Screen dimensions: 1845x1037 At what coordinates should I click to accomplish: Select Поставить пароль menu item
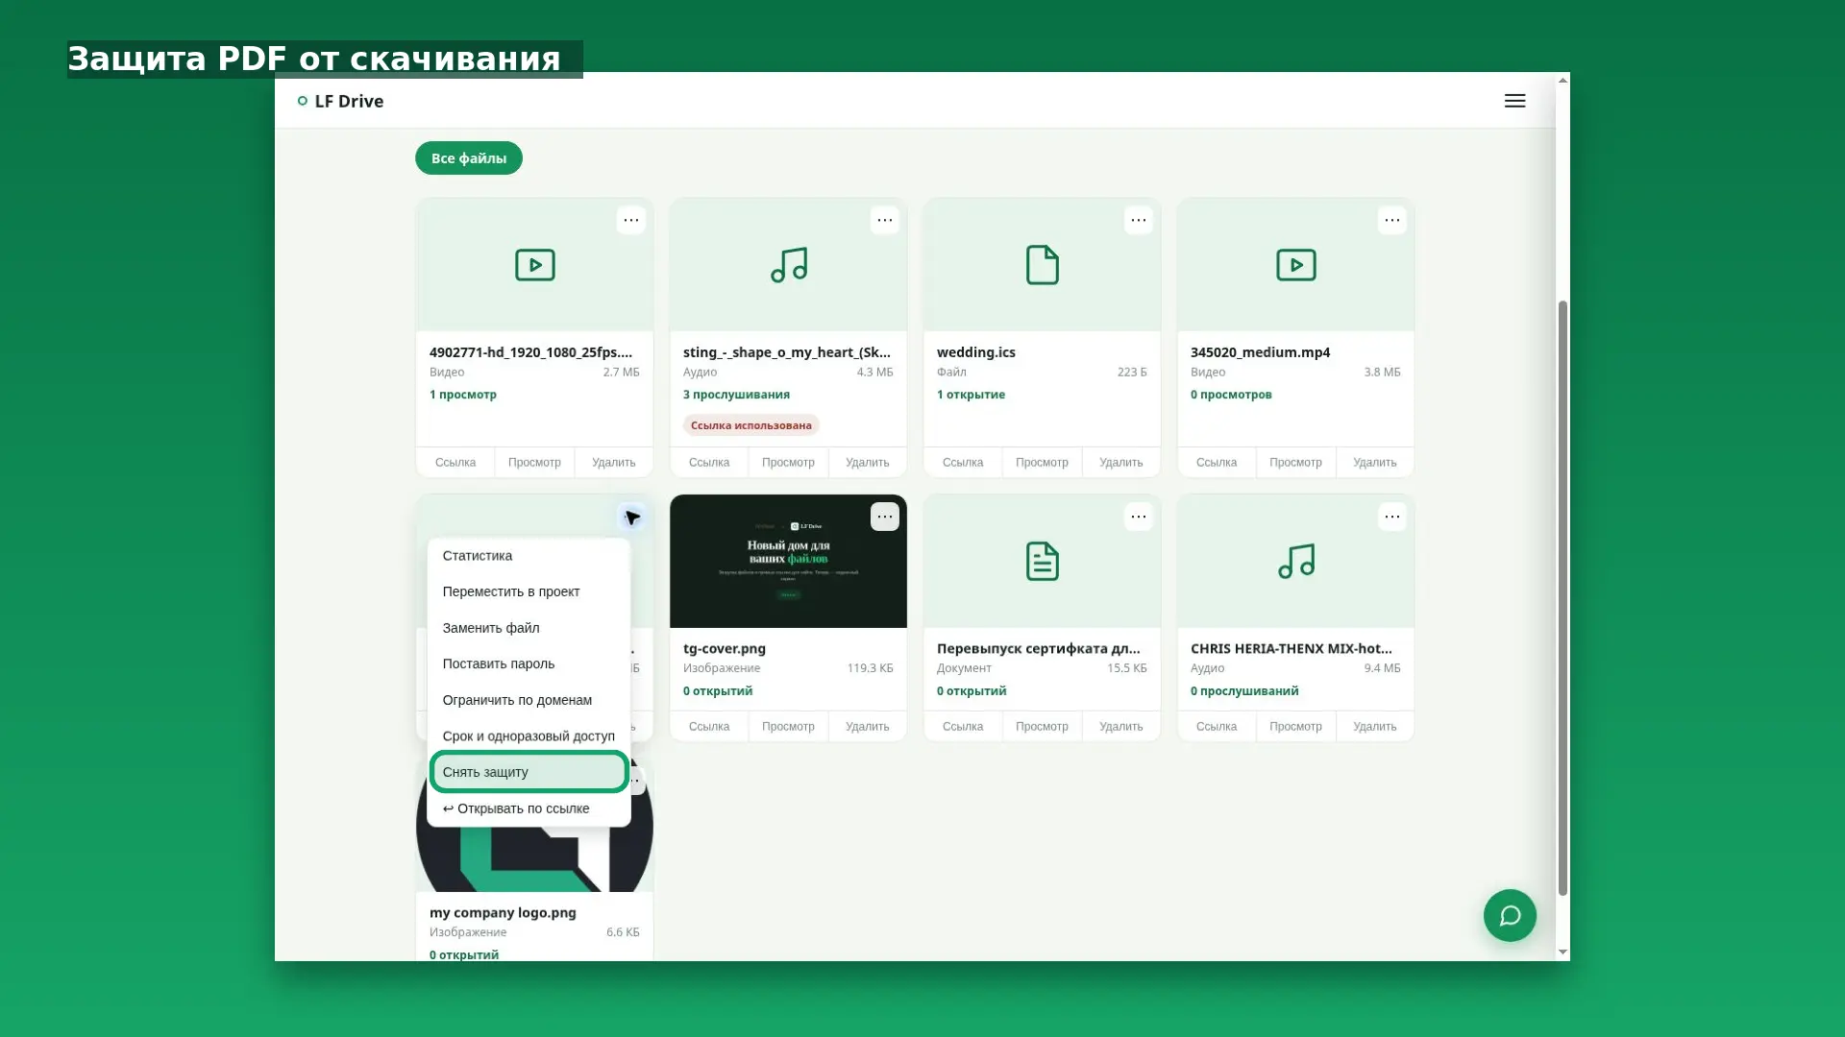529,664
